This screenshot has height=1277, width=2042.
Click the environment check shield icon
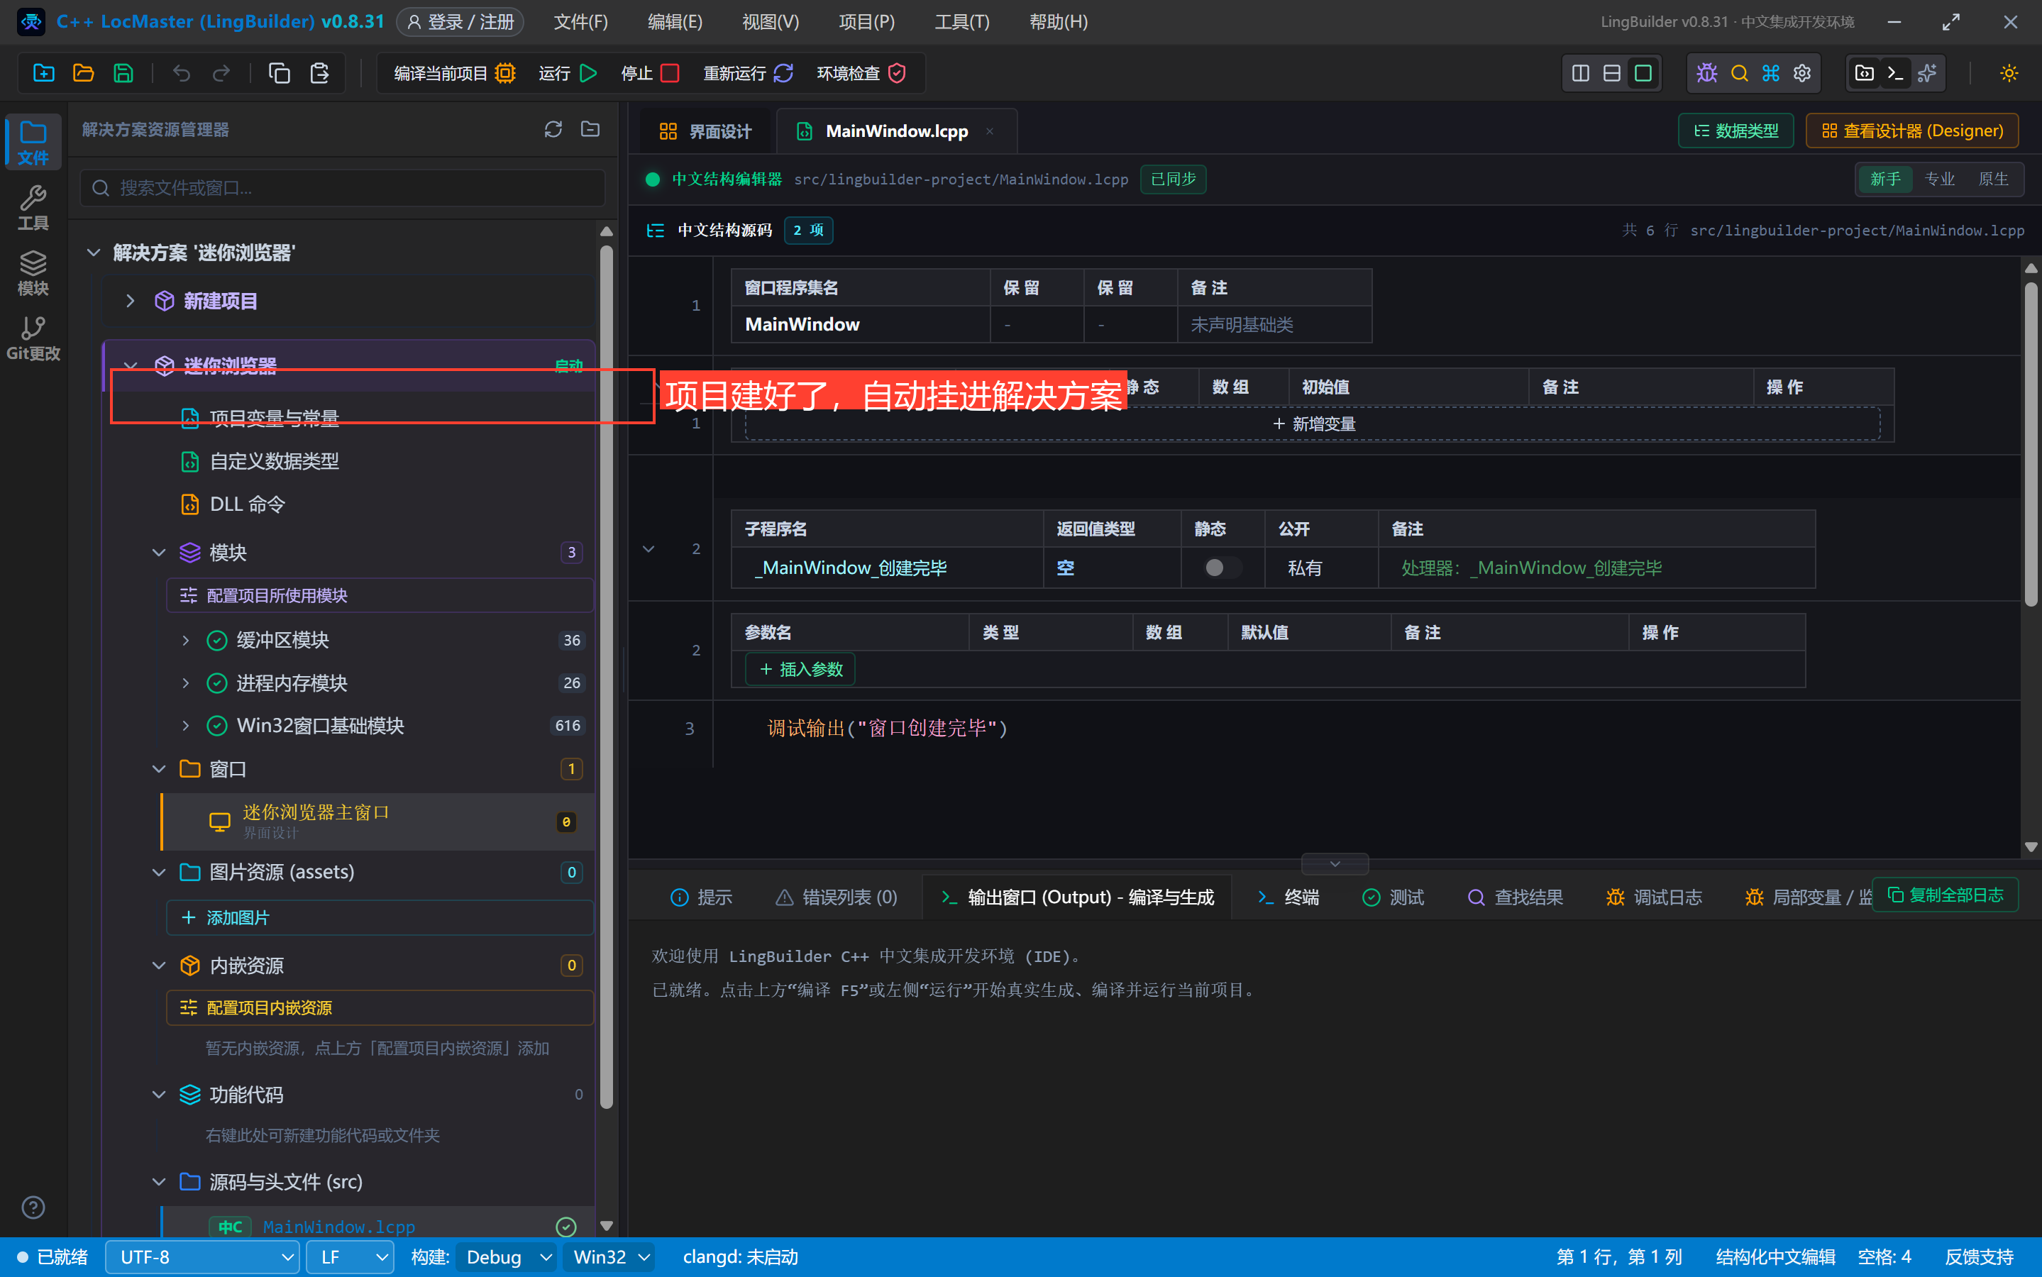tap(897, 74)
